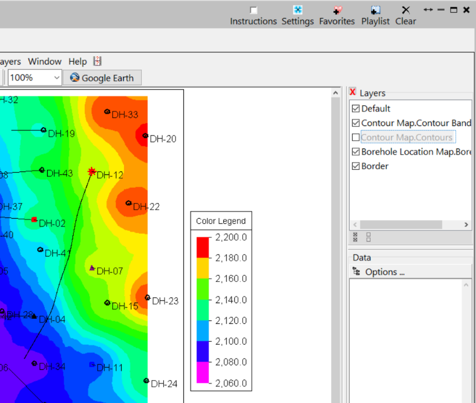Enable the Contour Map.Contours layer
This screenshot has height=403, width=476.
[x=355, y=137]
